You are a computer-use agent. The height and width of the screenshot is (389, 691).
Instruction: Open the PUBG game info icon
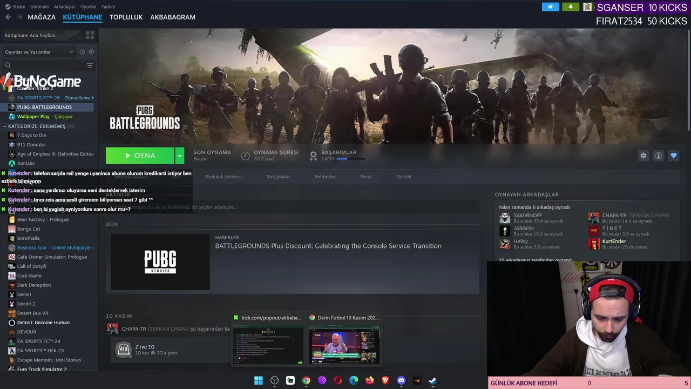[x=658, y=156]
